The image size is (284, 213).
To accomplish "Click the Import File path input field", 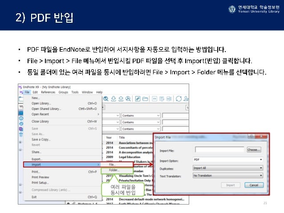I will coord(219,150).
